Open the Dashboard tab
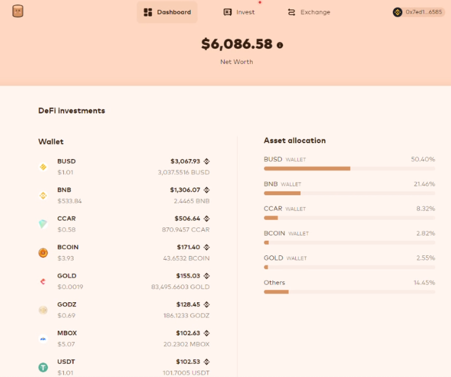 [x=167, y=12]
